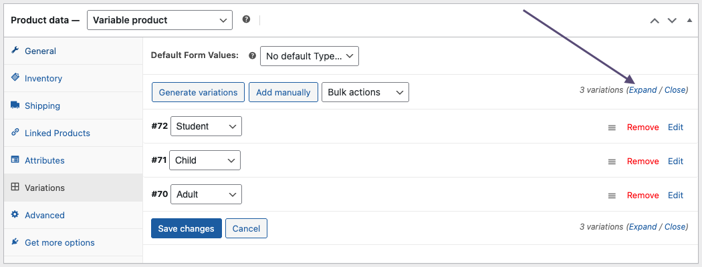Move the Product data panel up
Viewport: 702px width, 267px height.
click(x=655, y=20)
